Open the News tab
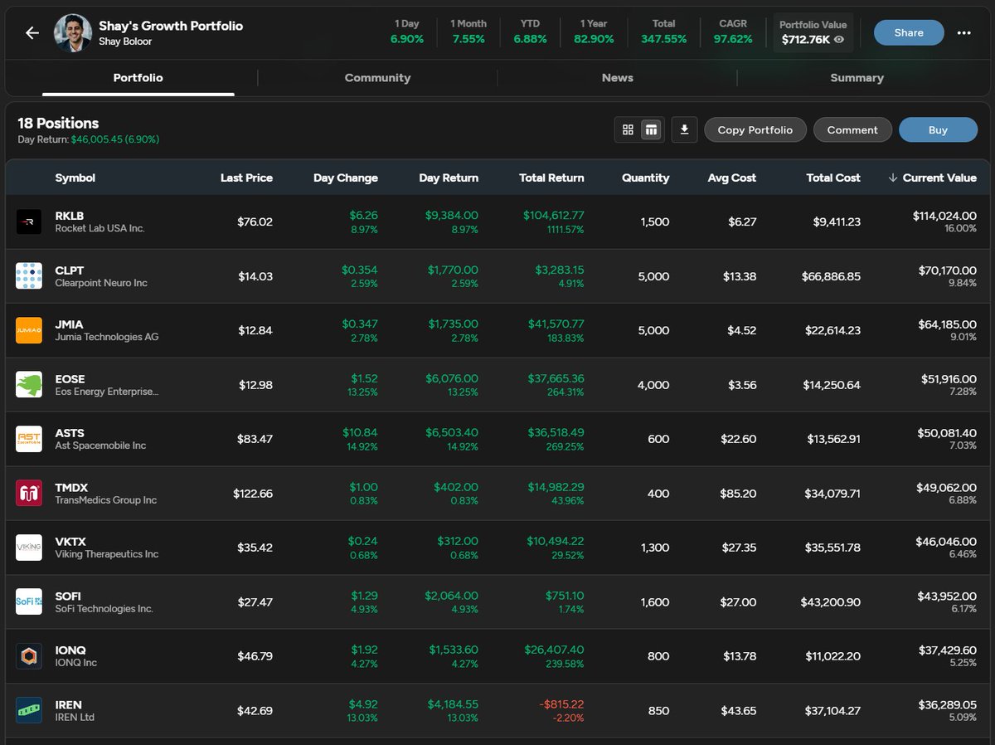Screen dimensions: 995x745 pos(617,78)
